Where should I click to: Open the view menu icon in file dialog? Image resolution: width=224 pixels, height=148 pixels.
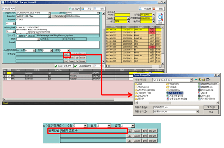208,80
